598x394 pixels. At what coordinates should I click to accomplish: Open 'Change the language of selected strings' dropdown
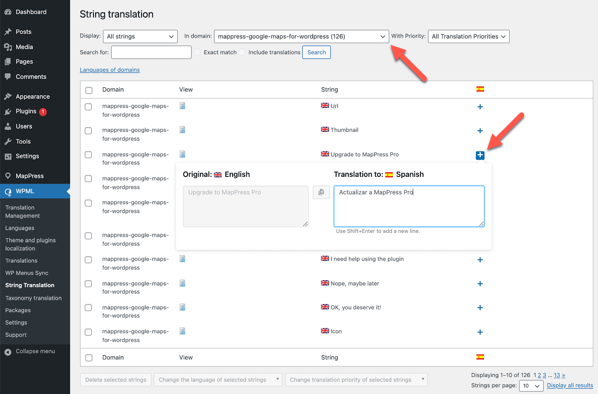pyautogui.click(x=218, y=380)
